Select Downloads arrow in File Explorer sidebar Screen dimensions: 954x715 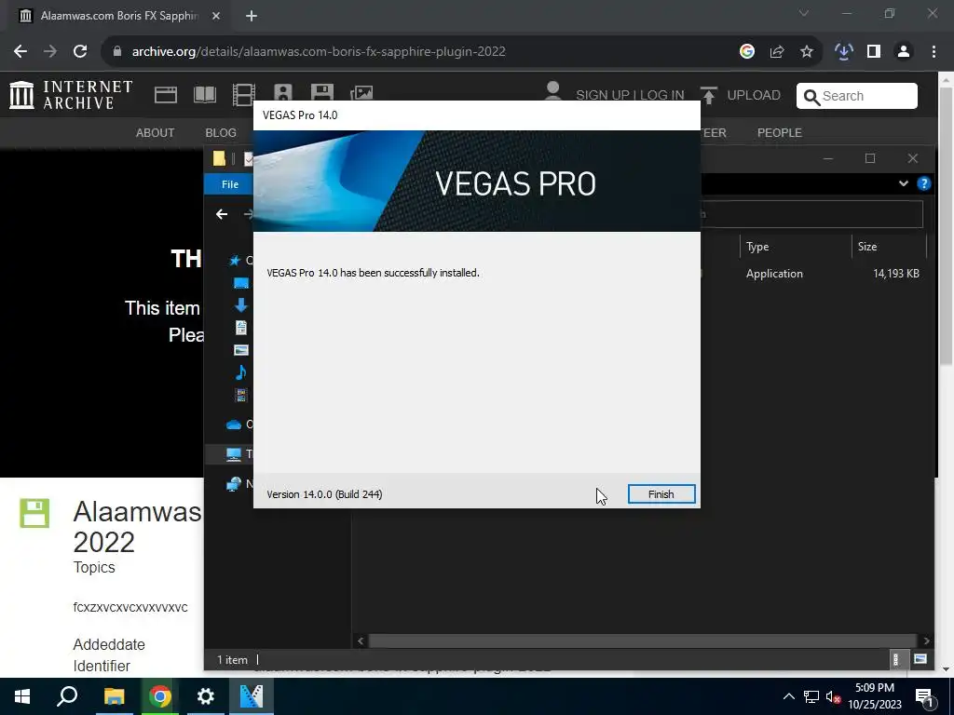tap(241, 305)
